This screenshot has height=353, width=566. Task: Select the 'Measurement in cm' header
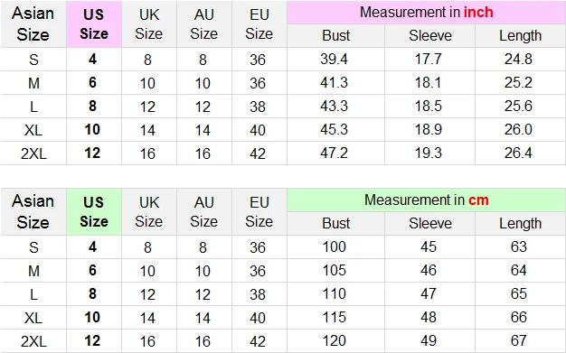(x=426, y=200)
